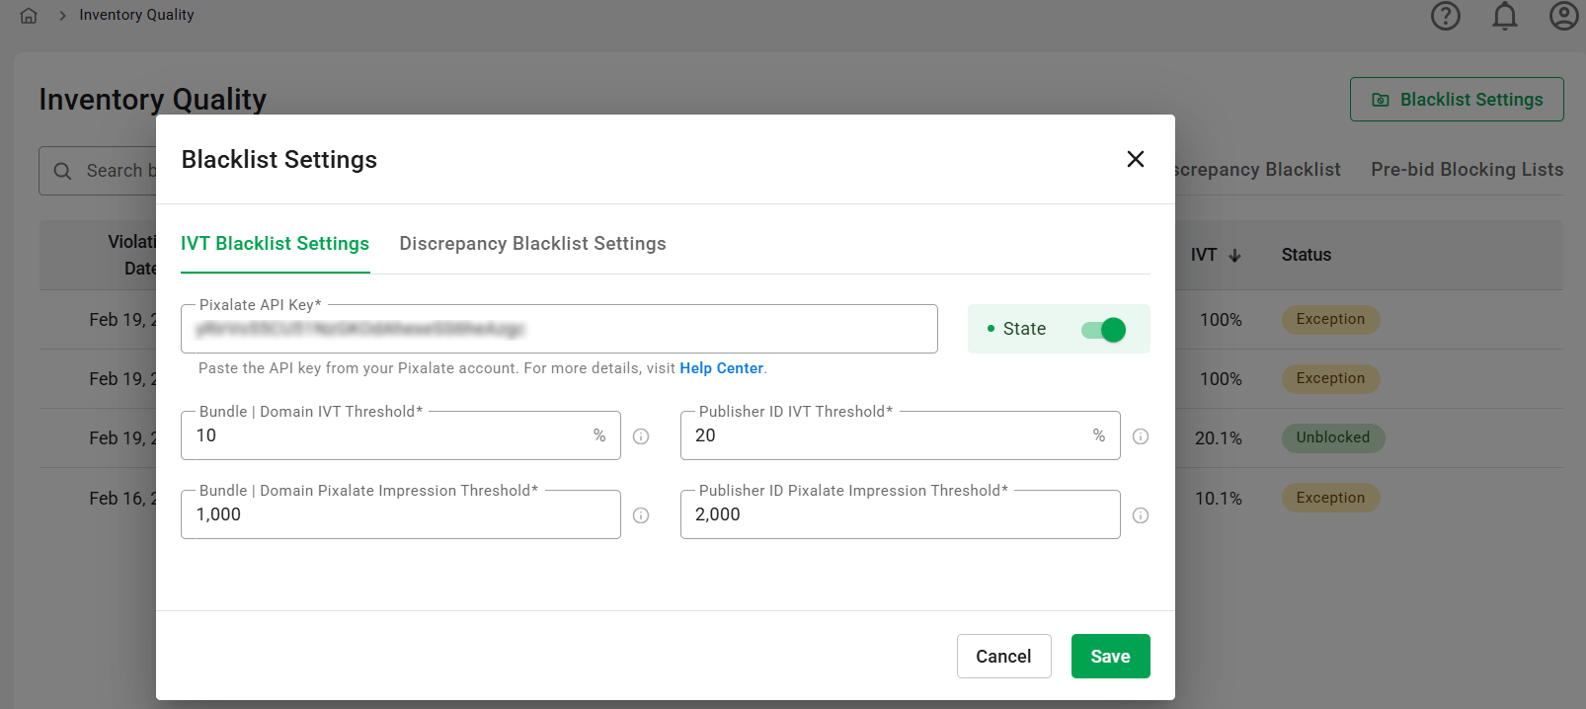This screenshot has height=709, width=1586.
Task: Switch to Discrepancy Blacklist Settings tab
Action: coord(532,244)
